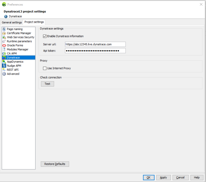Select Page naming text in settings list
Viewport: 206px width, 182px height.
pos(15,29)
